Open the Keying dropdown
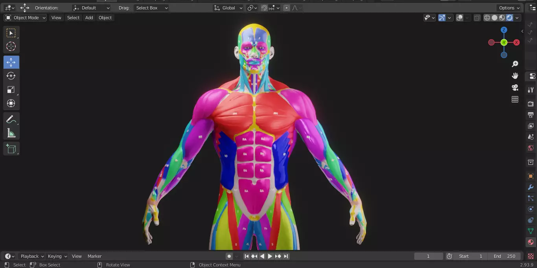 (x=57, y=256)
